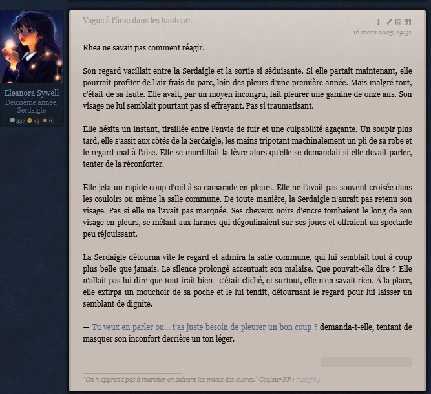Click the blue dialogue line 'Tu veux en parler ou...'
Viewport: 431px width, 394px height.
(204, 327)
